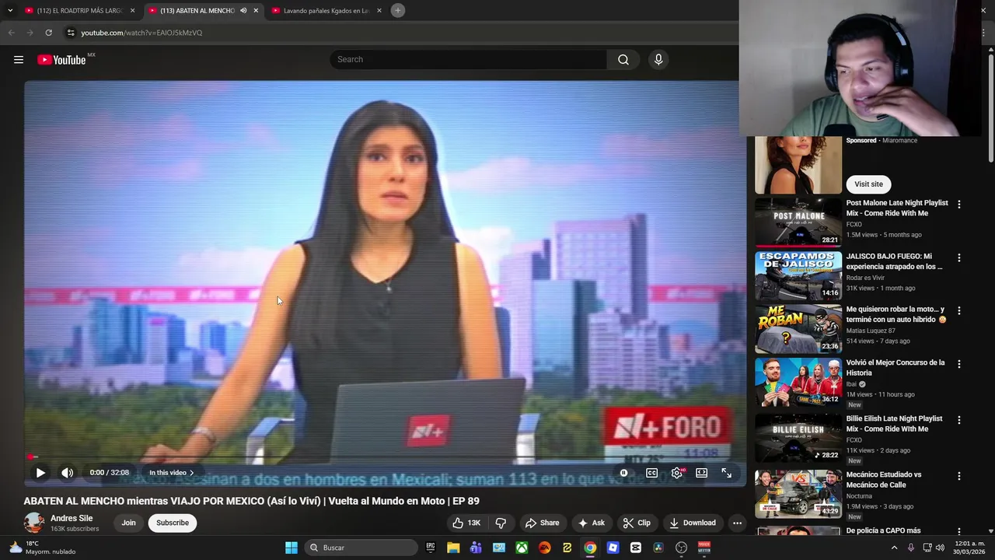
Task: Like the video with 13K likes
Action: pyautogui.click(x=466, y=523)
